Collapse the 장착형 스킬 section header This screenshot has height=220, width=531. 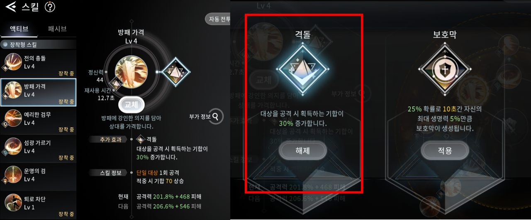pos(38,44)
